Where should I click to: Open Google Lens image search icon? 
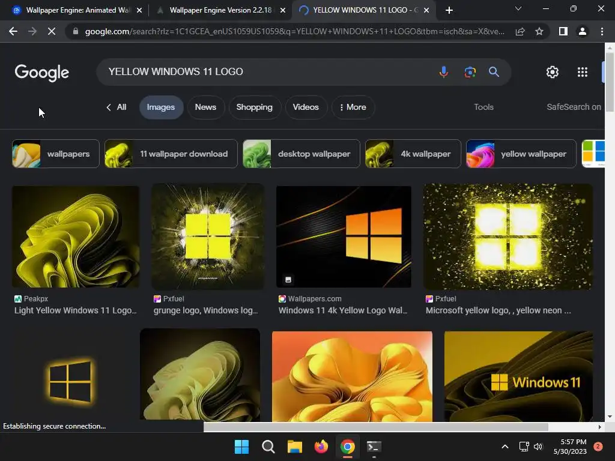470,72
